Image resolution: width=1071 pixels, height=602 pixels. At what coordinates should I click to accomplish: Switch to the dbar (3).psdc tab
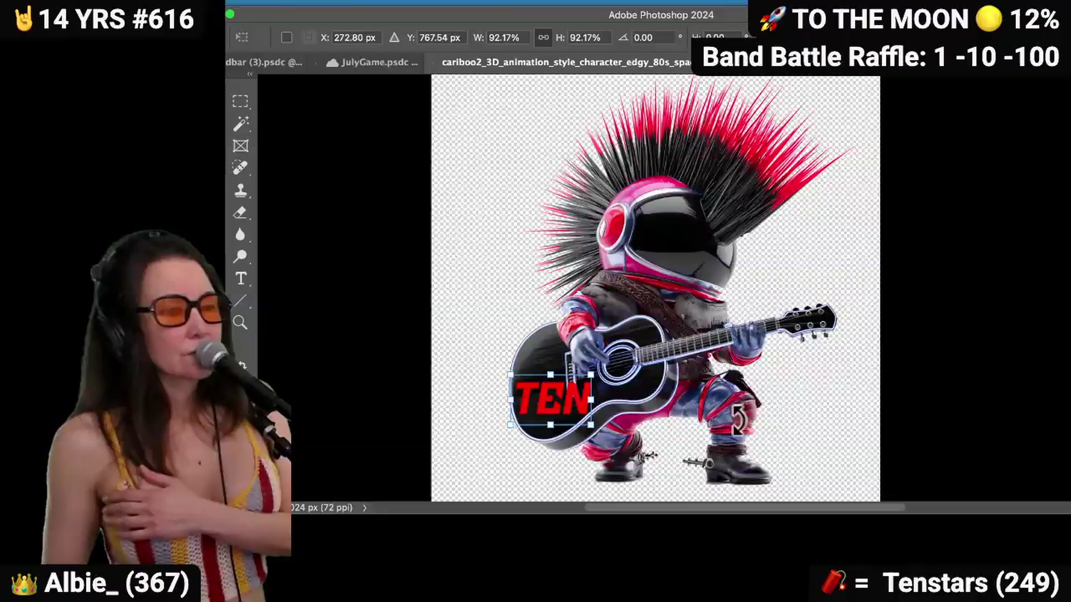click(x=264, y=62)
